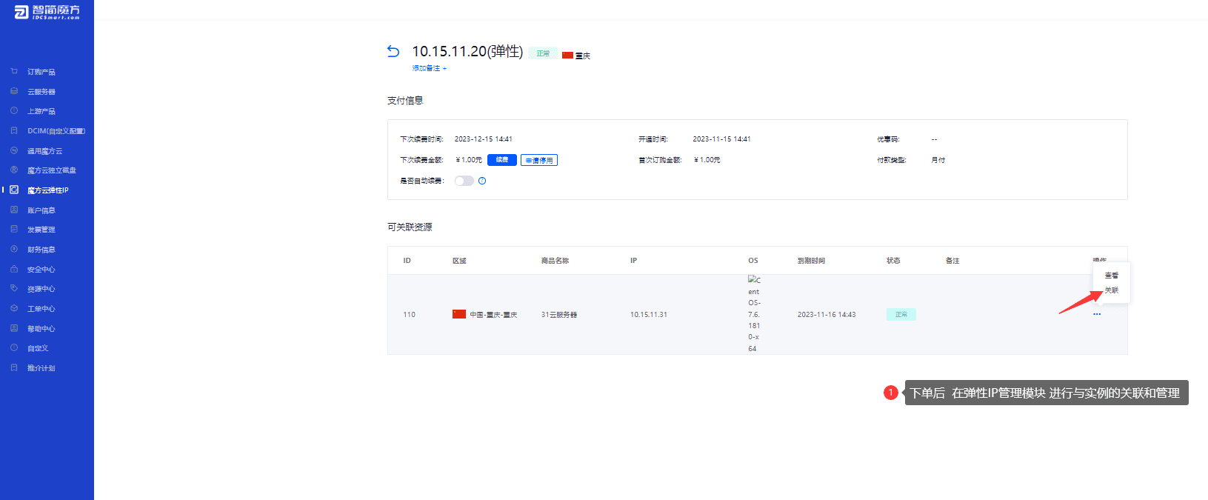1208x500 pixels.
Task: Click the 状态 column header
Action: coord(893,261)
